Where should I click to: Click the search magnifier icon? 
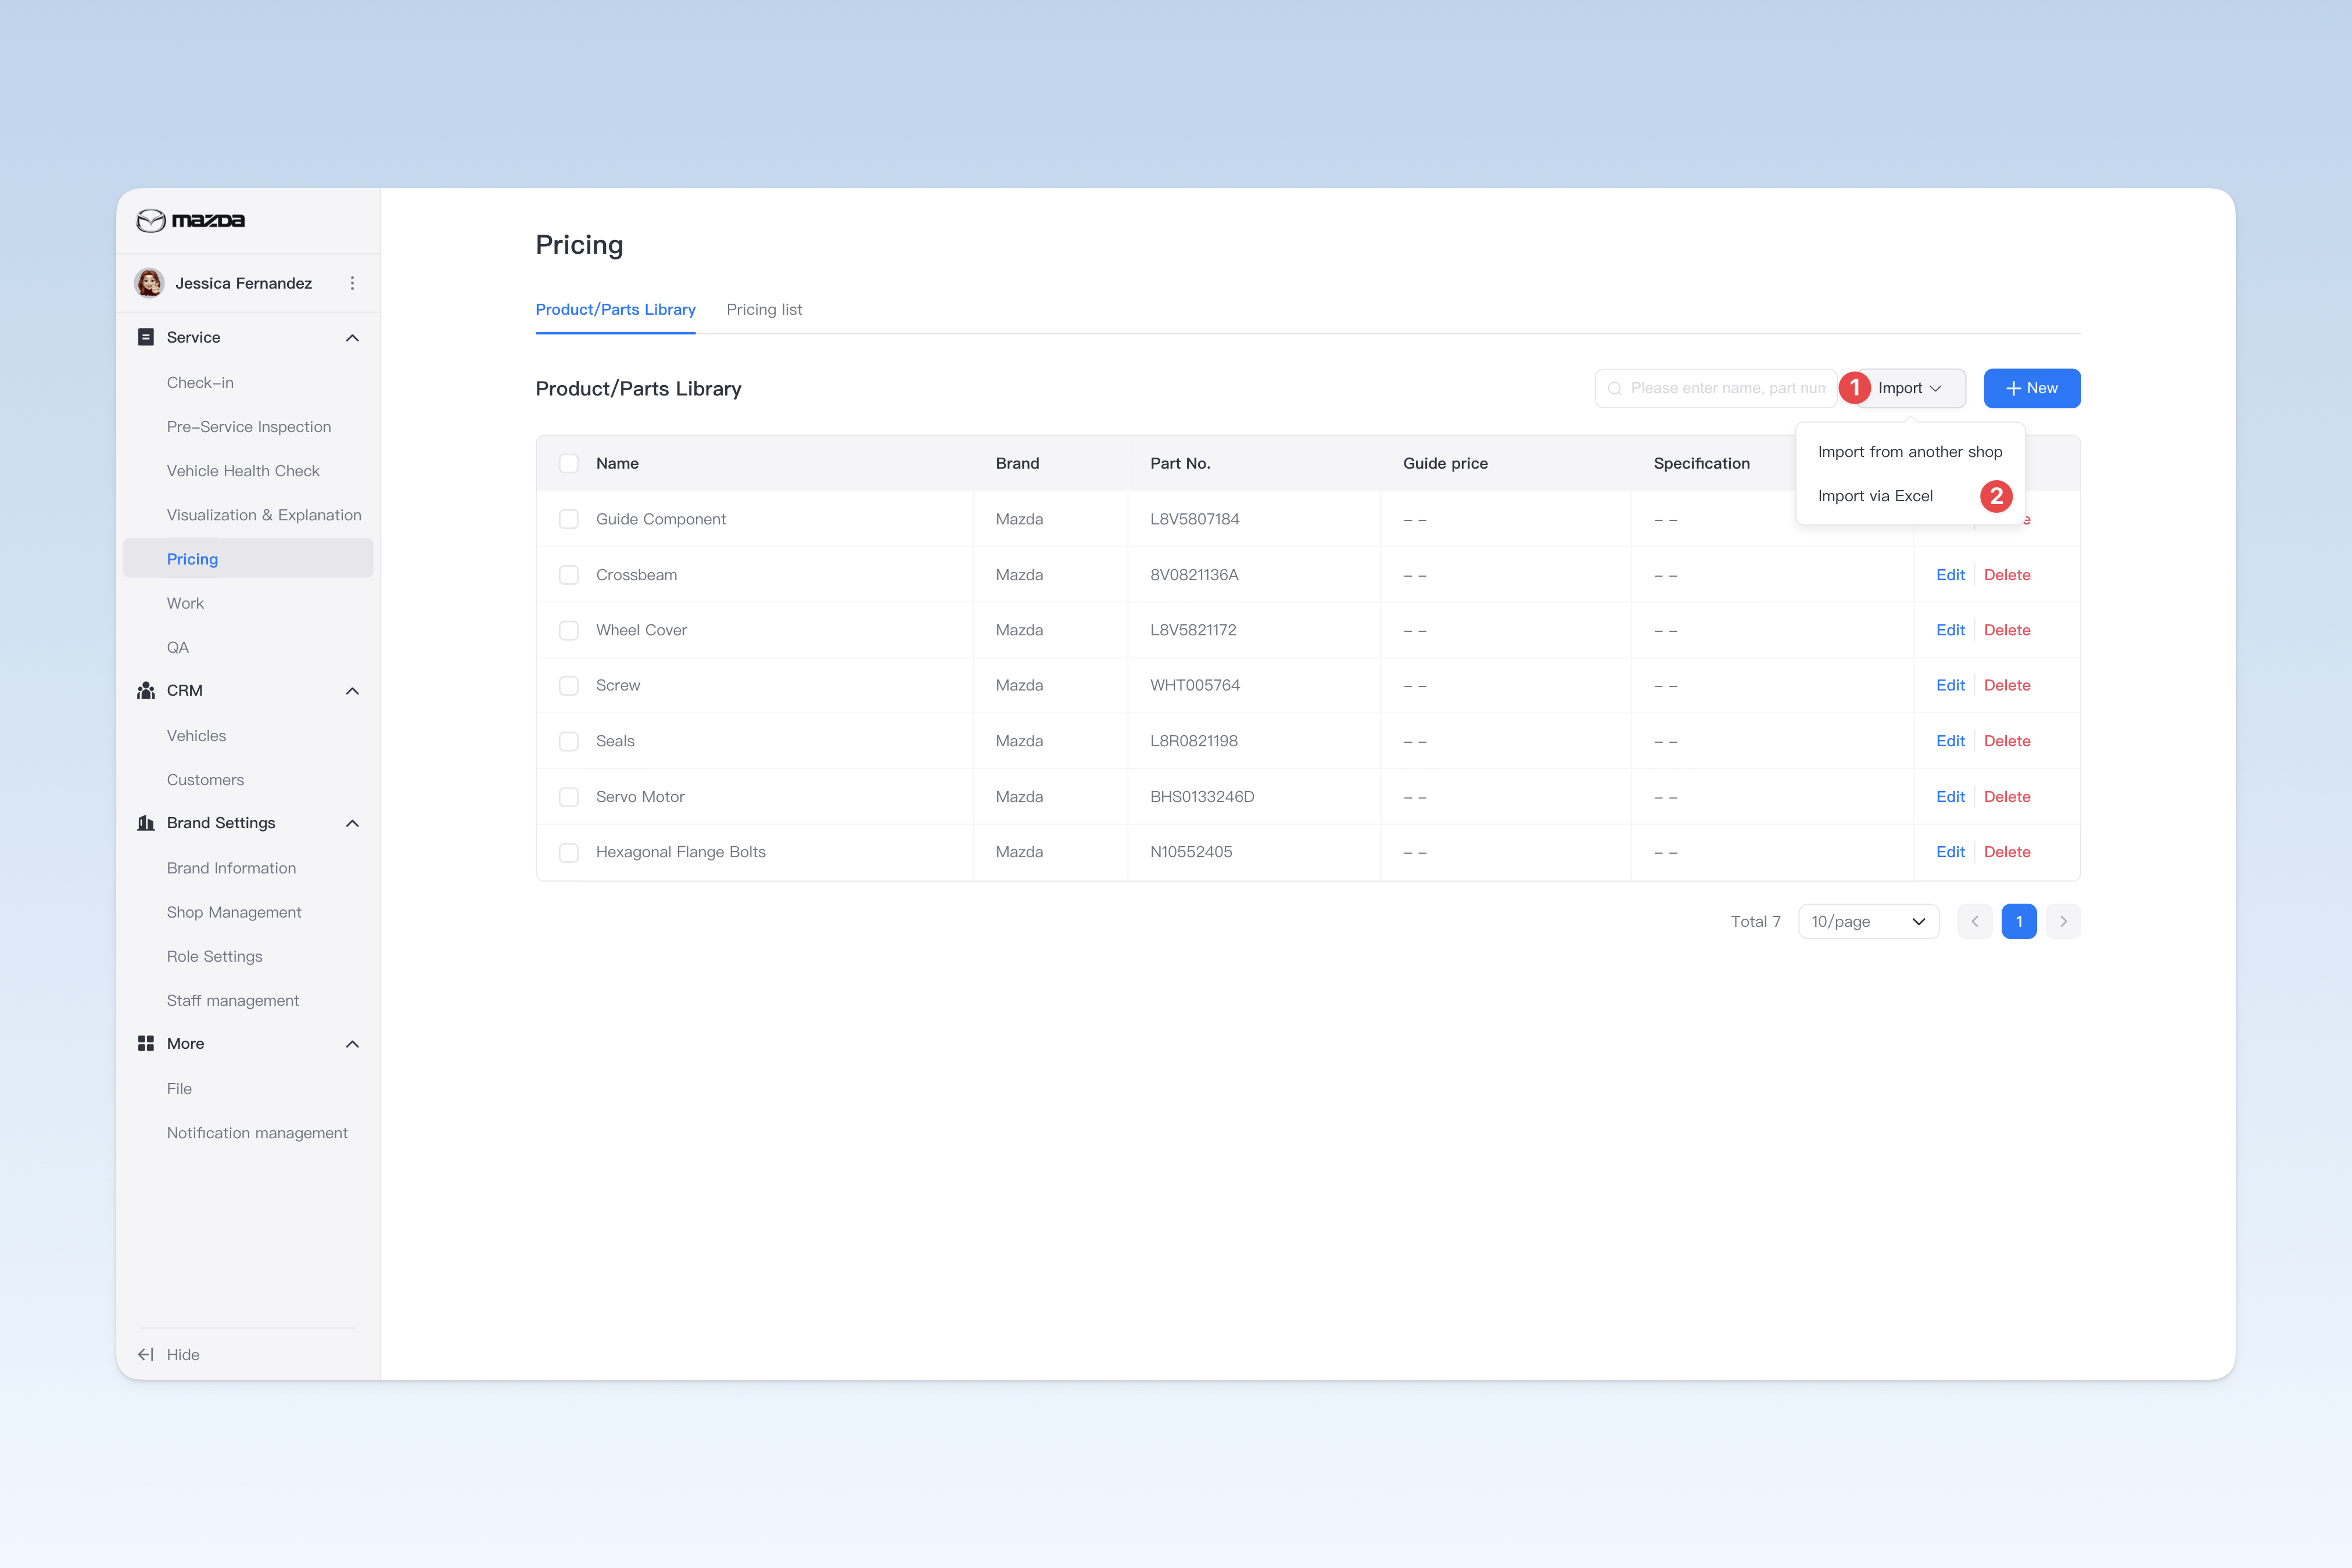point(1614,388)
